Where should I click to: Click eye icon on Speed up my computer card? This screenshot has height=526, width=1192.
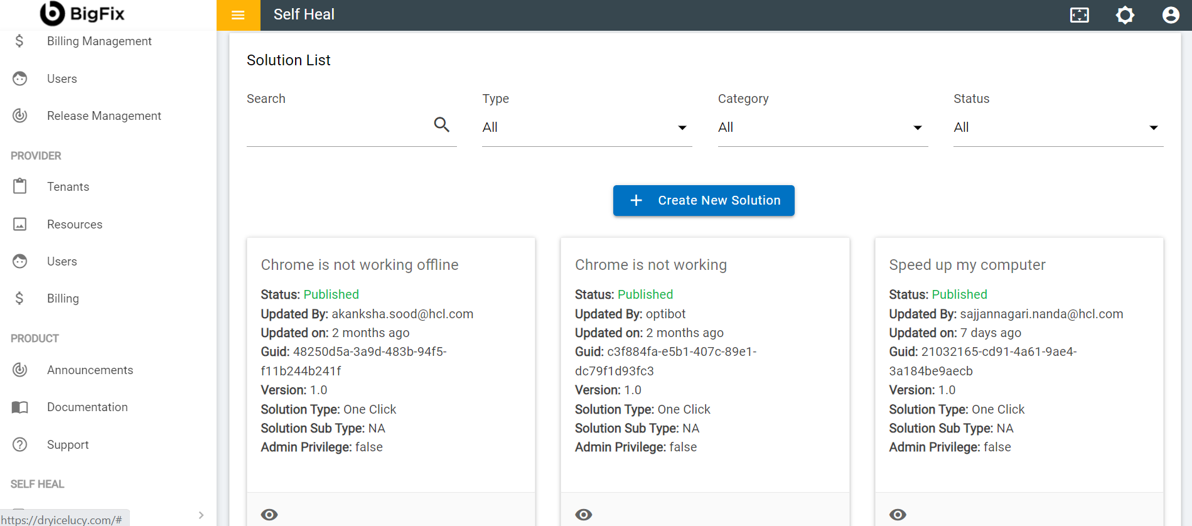pos(898,515)
